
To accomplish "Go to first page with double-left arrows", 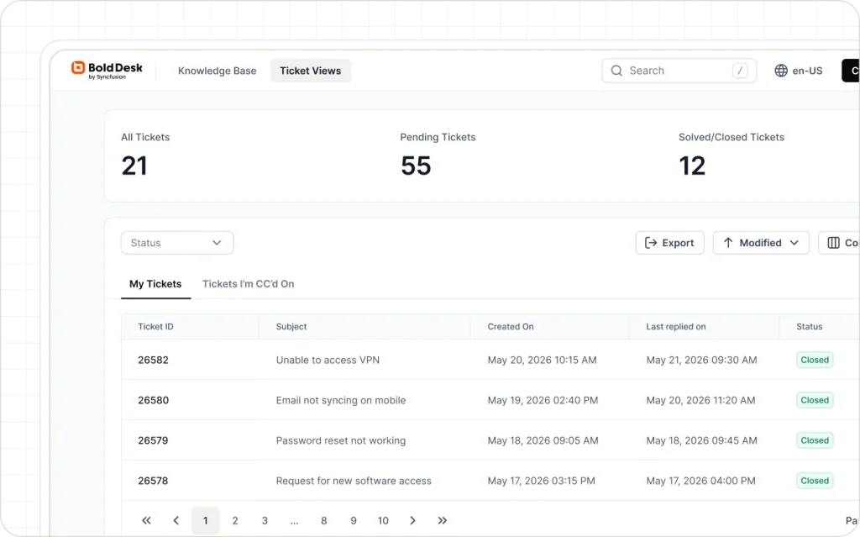I will tap(146, 520).
